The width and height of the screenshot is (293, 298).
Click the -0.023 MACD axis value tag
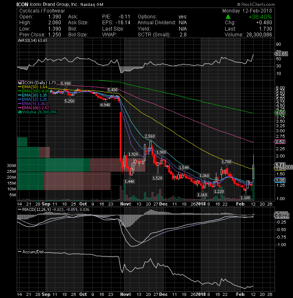click(x=282, y=216)
